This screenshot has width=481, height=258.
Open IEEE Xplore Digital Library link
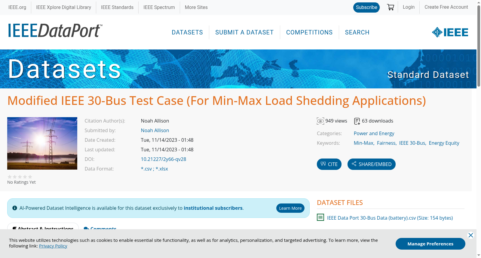pos(63,7)
